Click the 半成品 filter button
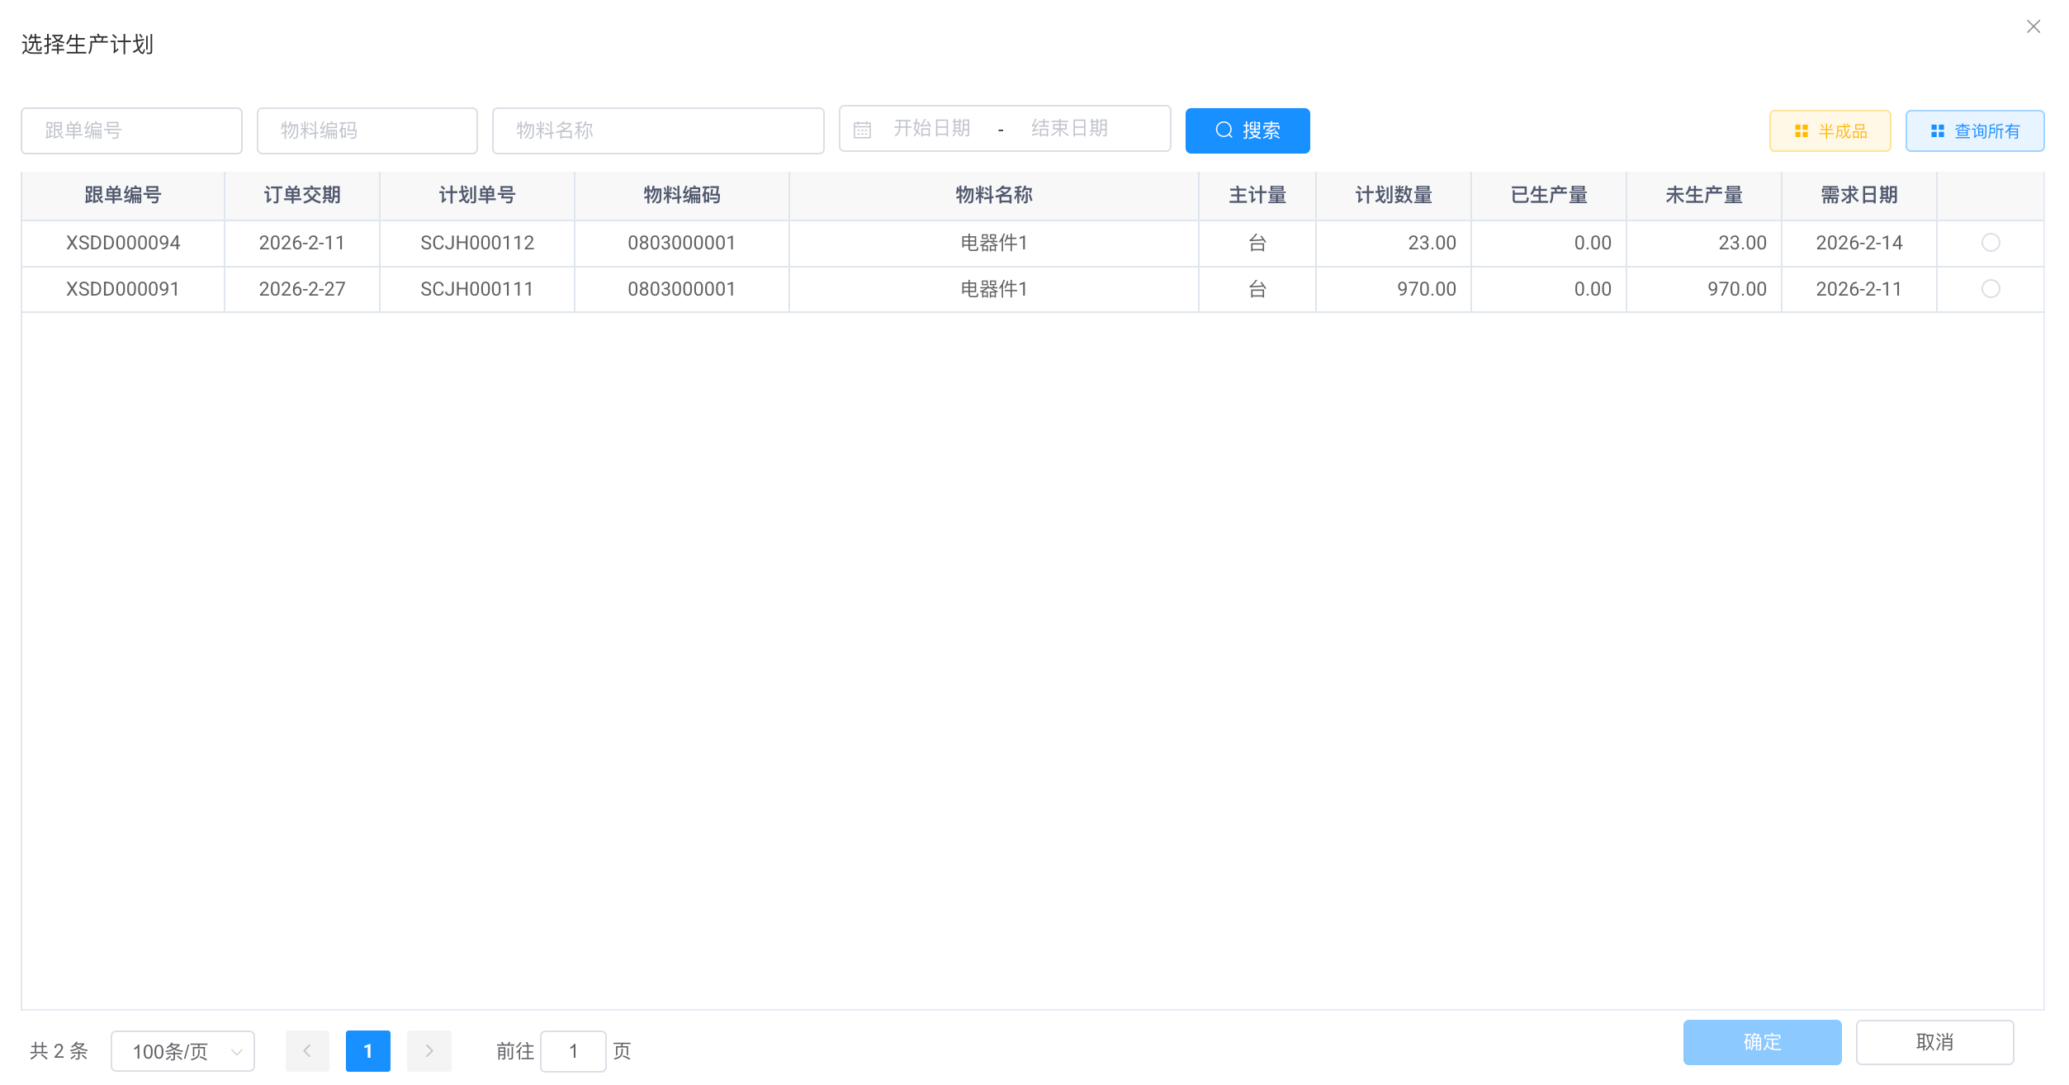Image resolution: width=2069 pixels, height=1085 pixels. tap(1829, 131)
